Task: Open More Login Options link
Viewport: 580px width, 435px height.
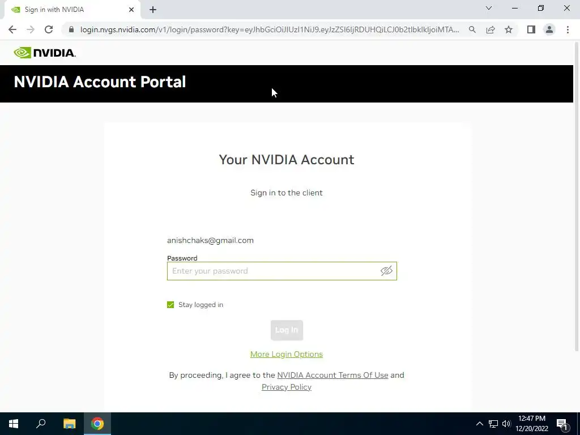Action: 286,354
